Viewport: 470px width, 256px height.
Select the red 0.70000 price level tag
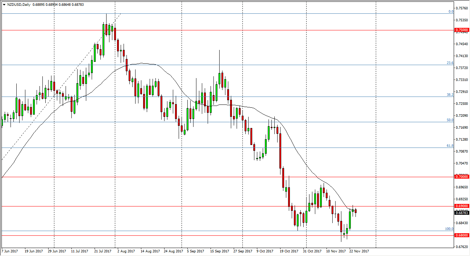click(x=462, y=177)
